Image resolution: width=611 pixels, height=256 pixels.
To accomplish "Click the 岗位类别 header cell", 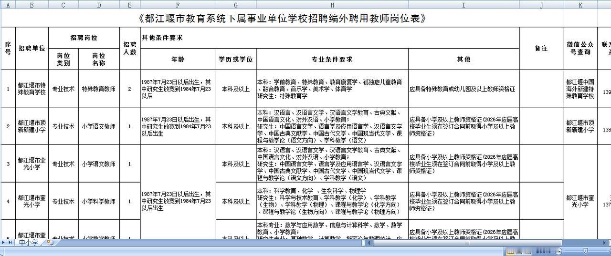I will (x=63, y=59).
